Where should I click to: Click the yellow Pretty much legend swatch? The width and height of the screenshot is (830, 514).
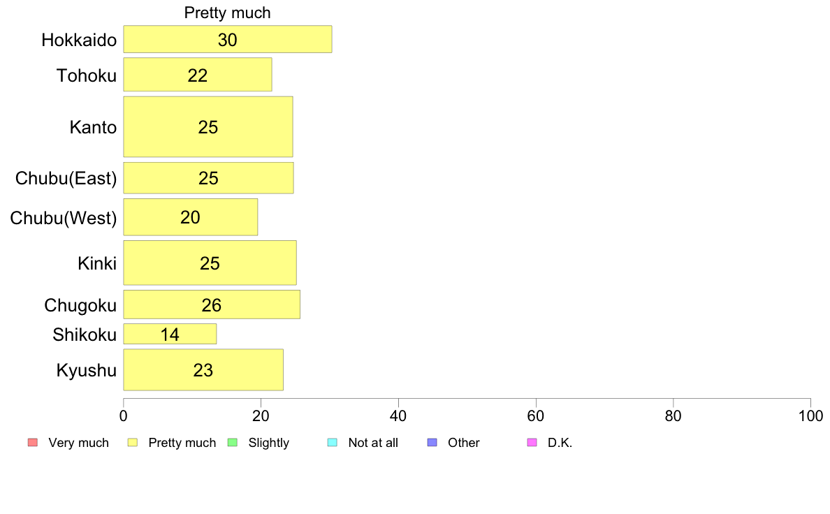(x=133, y=443)
